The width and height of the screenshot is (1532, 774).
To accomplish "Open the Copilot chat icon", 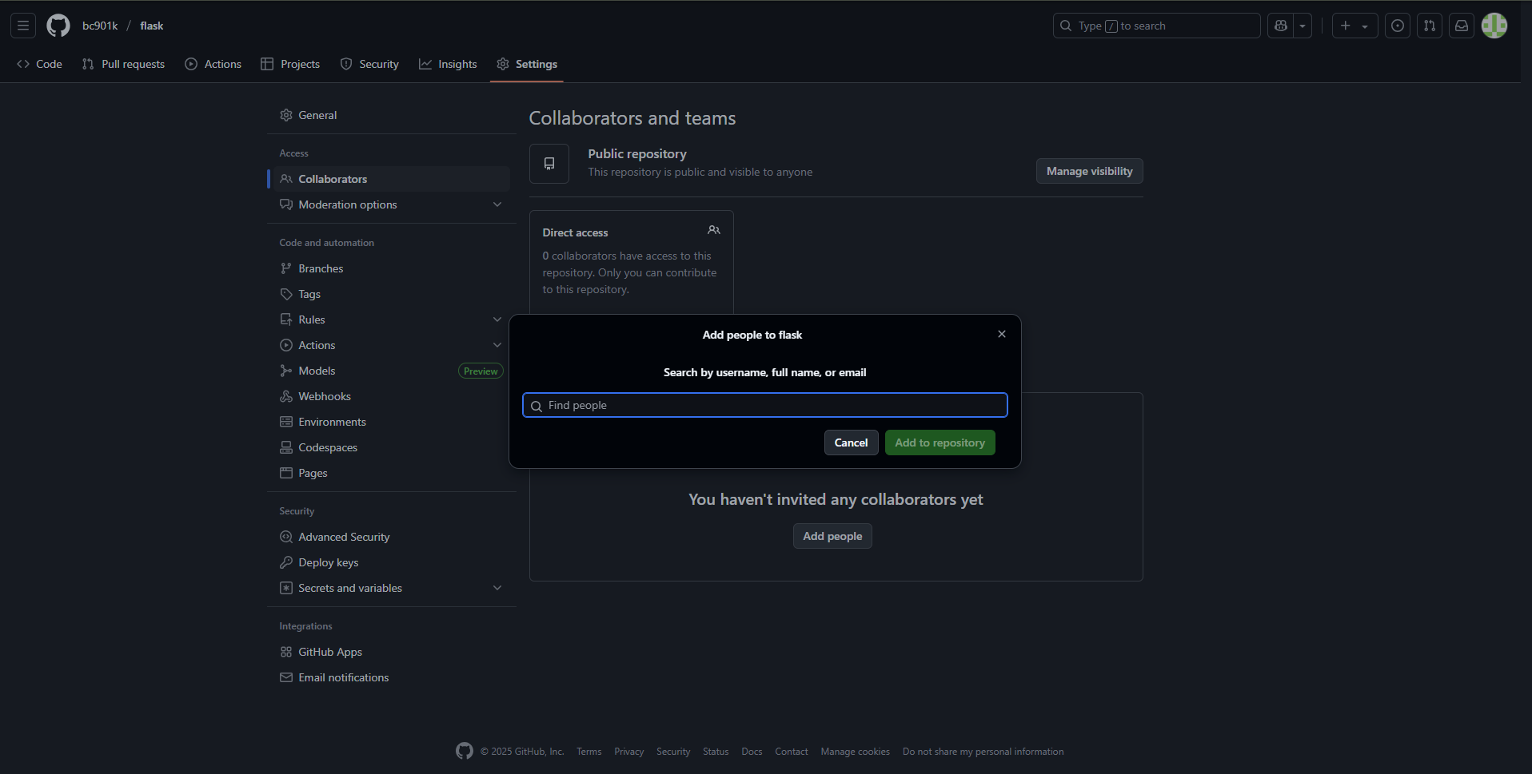I will click(1281, 26).
